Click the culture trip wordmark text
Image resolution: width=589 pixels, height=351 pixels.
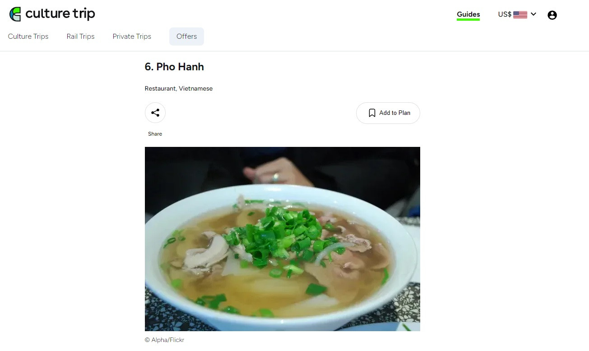click(x=60, y=14)
